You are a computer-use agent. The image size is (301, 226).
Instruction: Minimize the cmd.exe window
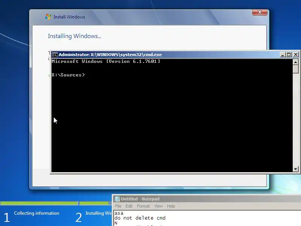pyautogui.click(x=282, y=55)
